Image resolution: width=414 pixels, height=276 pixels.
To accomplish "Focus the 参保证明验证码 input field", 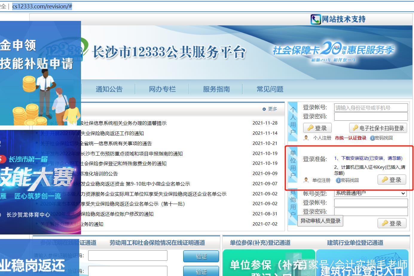I will (128, 256).
